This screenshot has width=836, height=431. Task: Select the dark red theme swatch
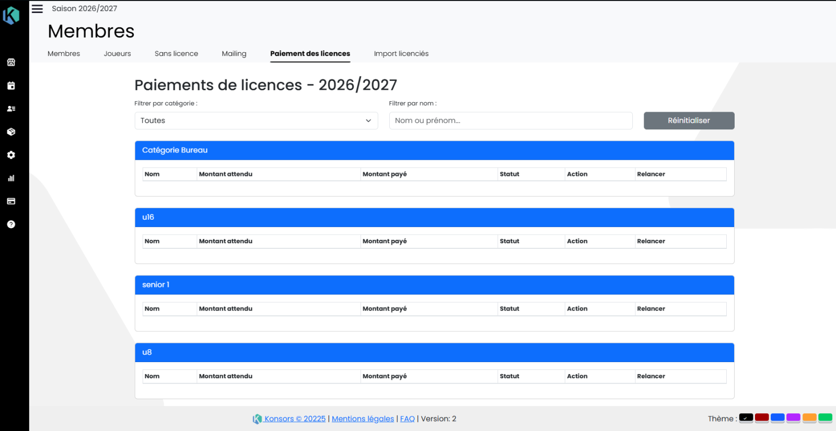762,417
